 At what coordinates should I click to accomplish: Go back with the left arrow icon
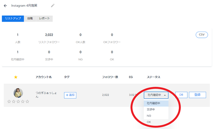(5, 6)
